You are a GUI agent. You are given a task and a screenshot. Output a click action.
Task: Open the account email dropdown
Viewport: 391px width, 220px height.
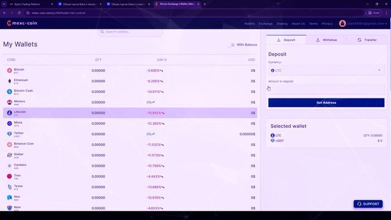[367, 23]
